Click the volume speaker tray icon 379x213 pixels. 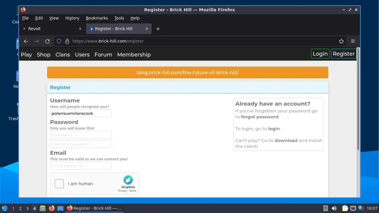tap(334, 208)
